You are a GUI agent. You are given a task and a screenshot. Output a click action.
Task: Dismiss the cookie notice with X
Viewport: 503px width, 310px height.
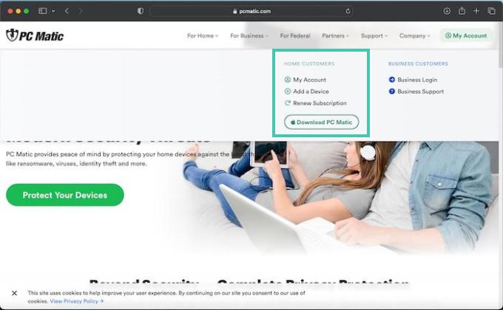click(x=14, y=293)
